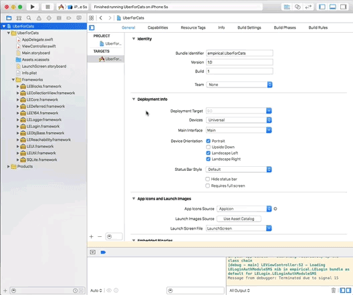Clear console with trash icon
Screen dimensions: 353x295
click(x=334, y=290)
